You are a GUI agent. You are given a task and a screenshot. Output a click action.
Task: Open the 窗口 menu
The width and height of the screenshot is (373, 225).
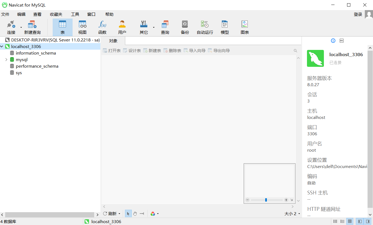click(91, 14)
